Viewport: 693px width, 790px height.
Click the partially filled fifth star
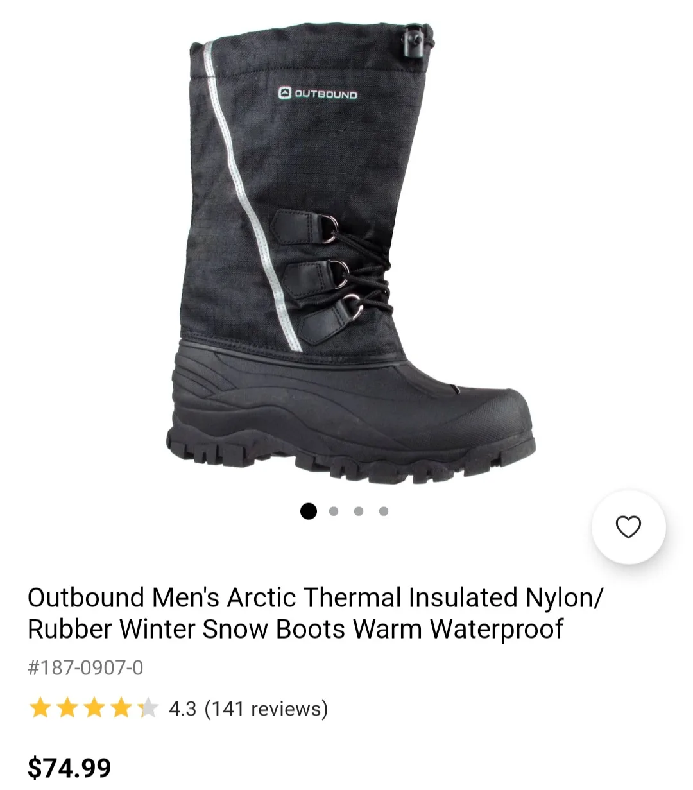click(148, 708)
